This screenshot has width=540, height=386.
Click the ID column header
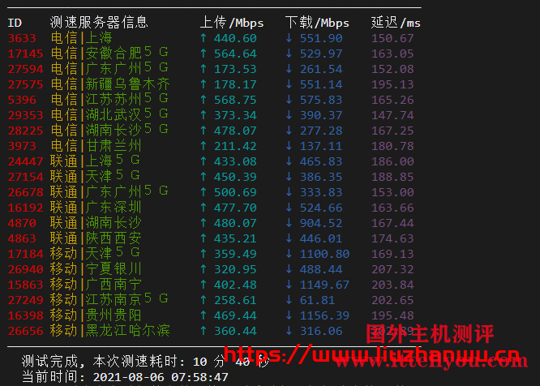tap(15, 23)
